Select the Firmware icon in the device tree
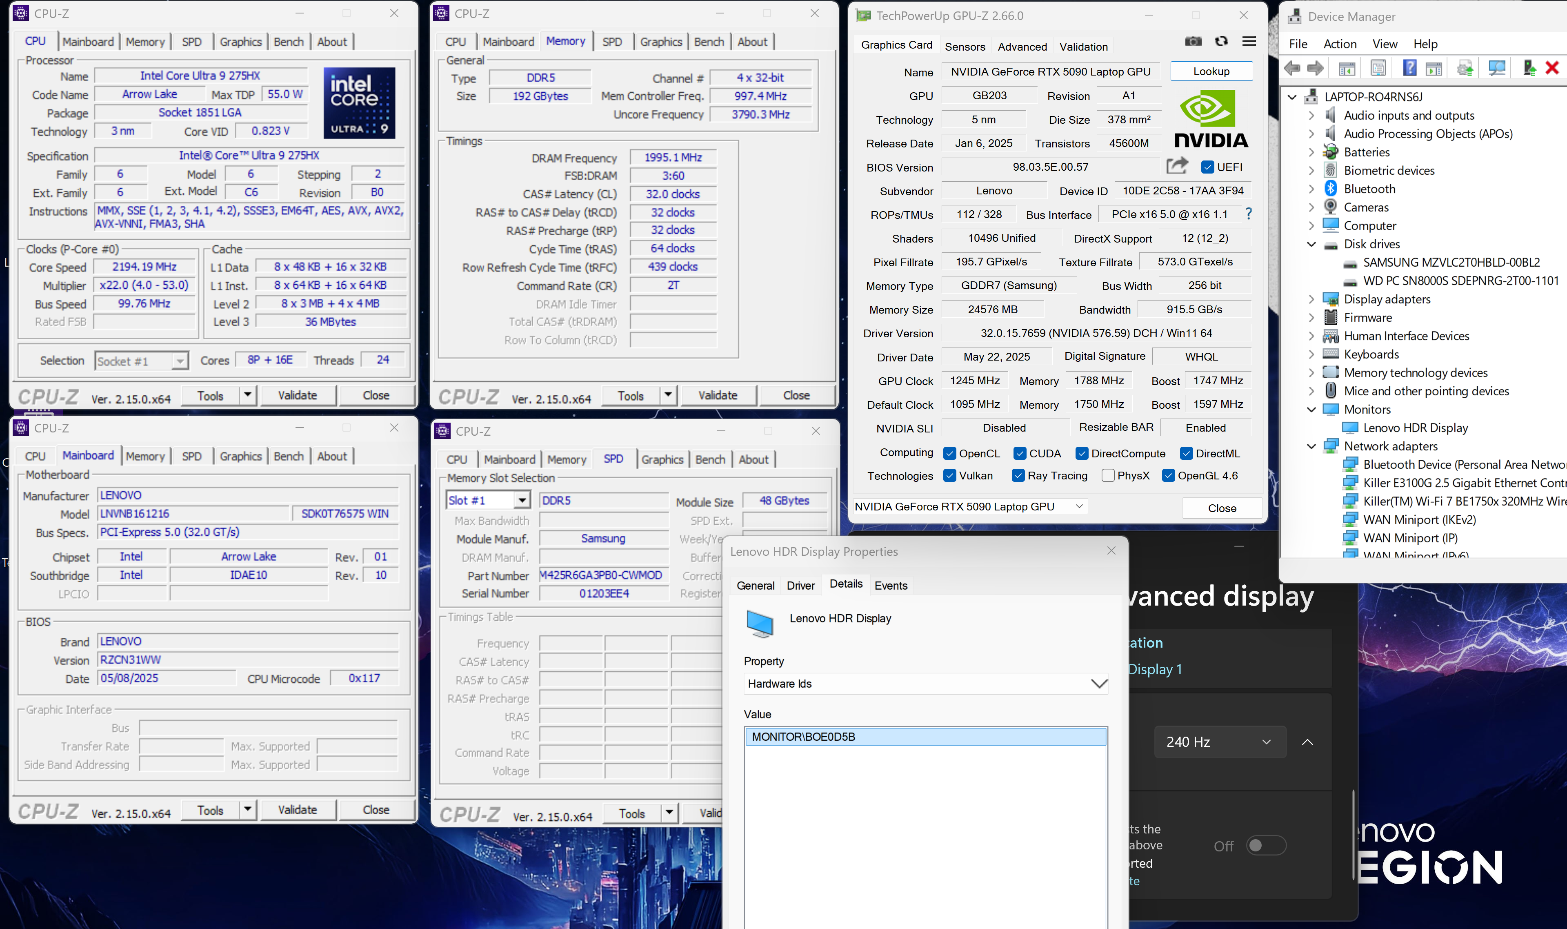The height and width of the screenshot is (929, 1567). click(1331, 317)
